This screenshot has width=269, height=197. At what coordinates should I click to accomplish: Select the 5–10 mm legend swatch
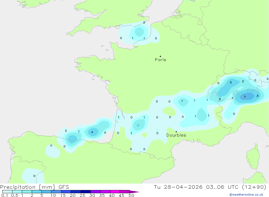coord(46,192)
